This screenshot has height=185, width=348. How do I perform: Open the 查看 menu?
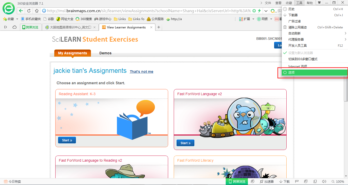[x=278, y=3]
